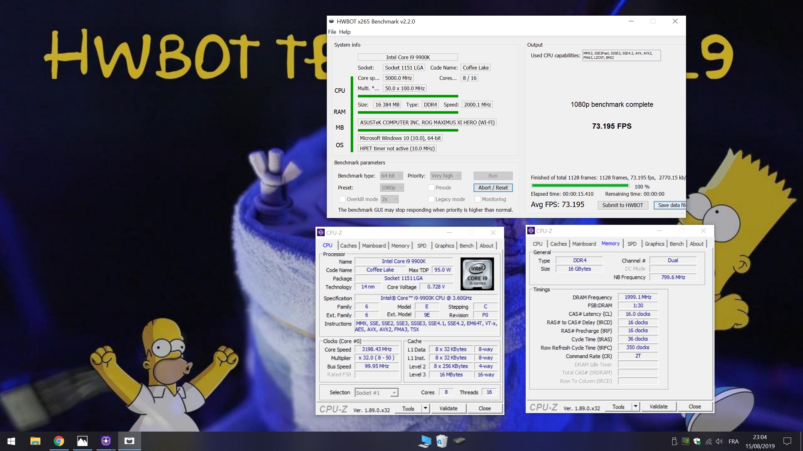Switch to Mainboard tab in left CPU-Z
Image resolution: width=803 pixels, height=451 pixels.
374,246
